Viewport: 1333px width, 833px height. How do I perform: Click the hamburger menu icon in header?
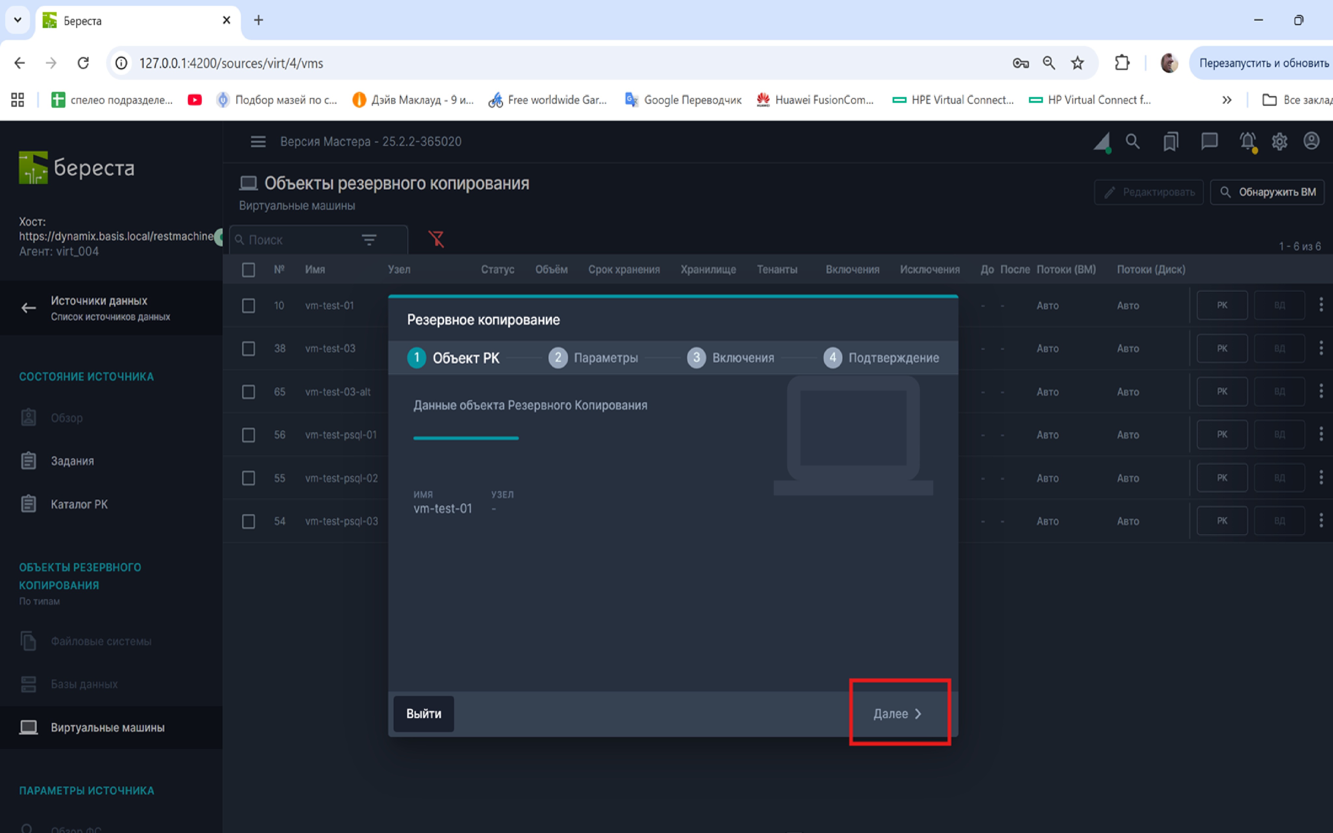[258, 142]
